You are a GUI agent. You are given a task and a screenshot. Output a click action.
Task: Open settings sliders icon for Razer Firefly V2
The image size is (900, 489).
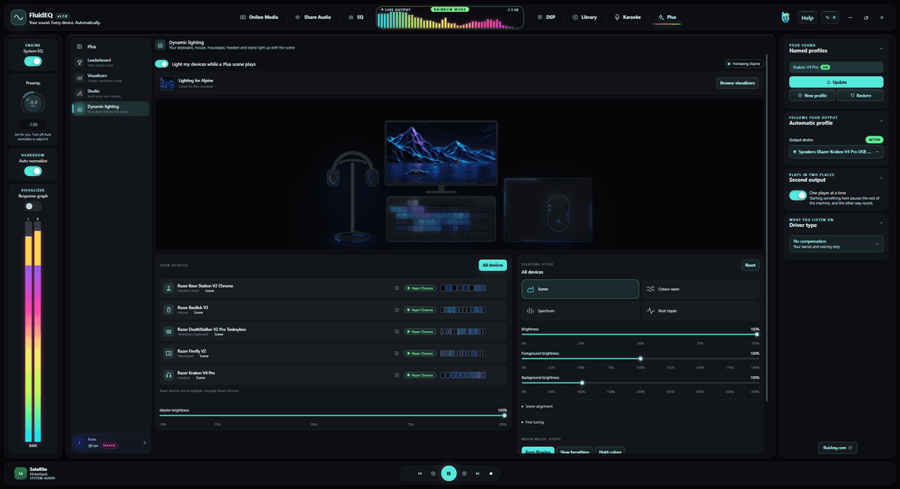[x=397, y=353]
